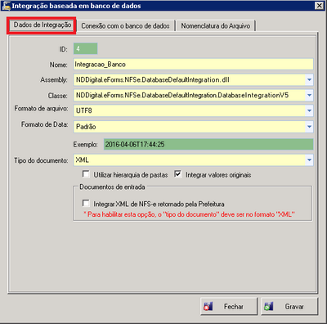The image size is (327, 324).
Task: Click the ID field showing 4
Action: (x=85, y=49)
